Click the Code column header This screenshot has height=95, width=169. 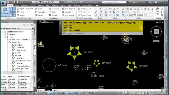click(x=3, y=77)
